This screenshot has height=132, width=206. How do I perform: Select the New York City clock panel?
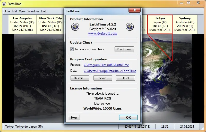tap(50, 24)
